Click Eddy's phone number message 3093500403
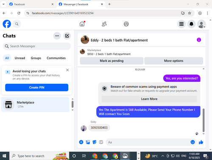 pyautogui.click(x=99, y=128)
